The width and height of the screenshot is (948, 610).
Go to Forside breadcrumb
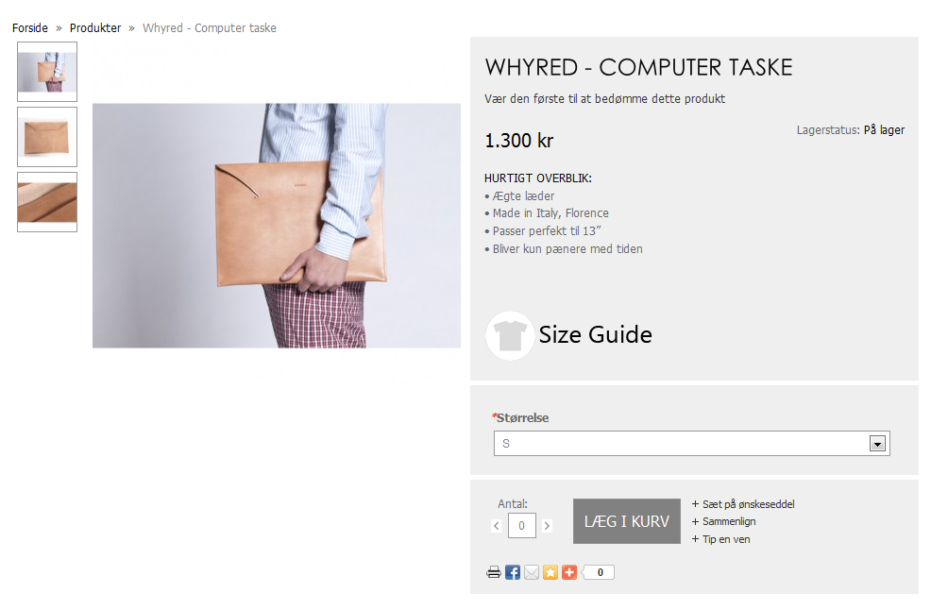point(29,27)
